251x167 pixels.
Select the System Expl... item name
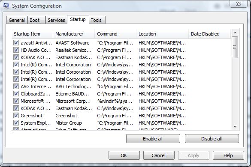click(36, 123)
